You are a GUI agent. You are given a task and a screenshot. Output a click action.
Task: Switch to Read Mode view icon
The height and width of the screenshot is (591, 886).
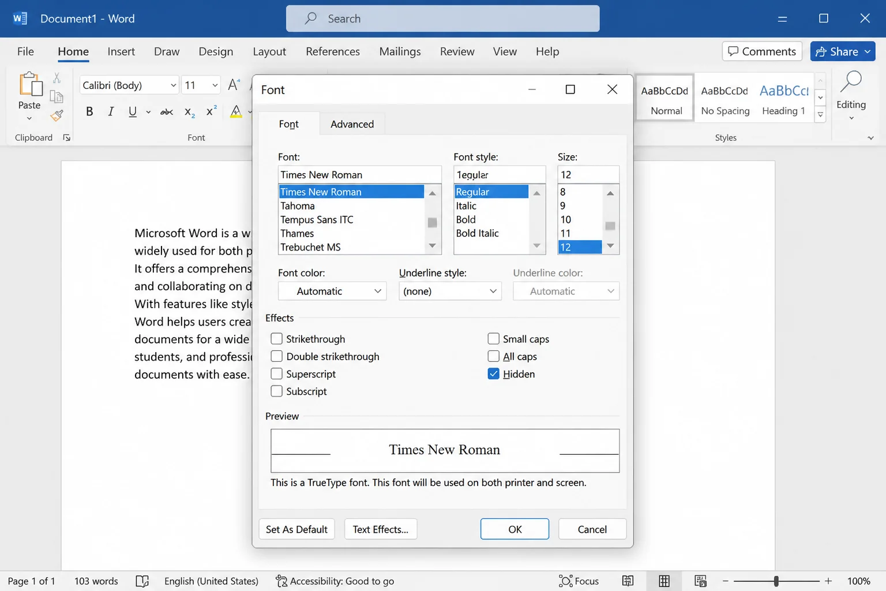(628, 581)
